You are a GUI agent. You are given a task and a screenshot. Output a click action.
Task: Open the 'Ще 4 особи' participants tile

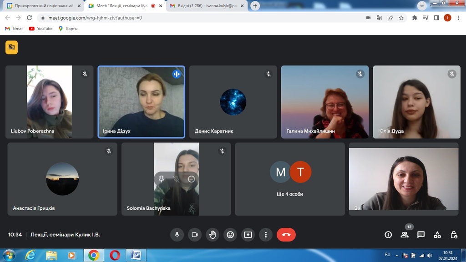coord(290,179)
